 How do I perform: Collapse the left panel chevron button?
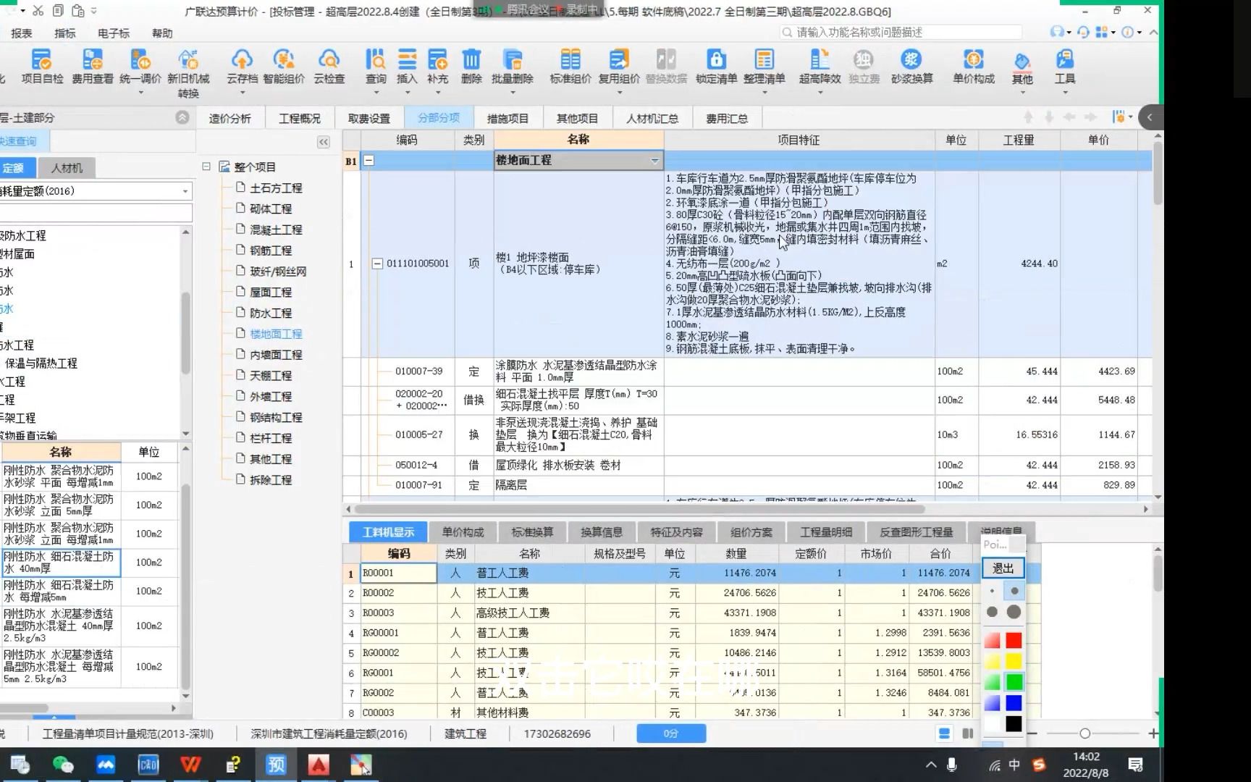pos(182,117)
